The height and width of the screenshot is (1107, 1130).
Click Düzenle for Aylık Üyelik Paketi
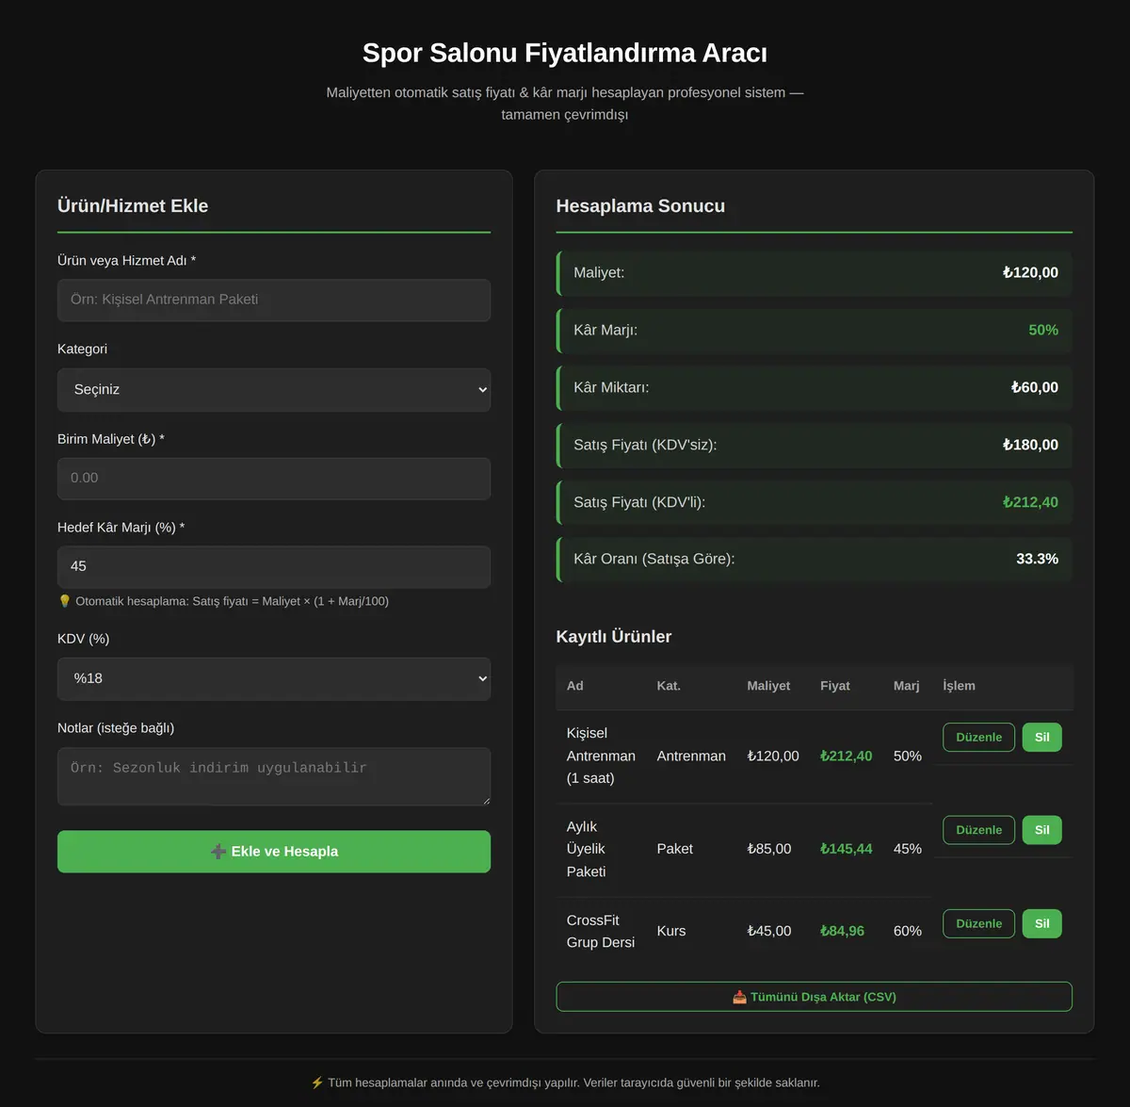pos(978,830)
